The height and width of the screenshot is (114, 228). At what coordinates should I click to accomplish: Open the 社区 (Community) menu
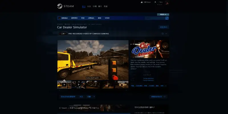click(89, 6)
